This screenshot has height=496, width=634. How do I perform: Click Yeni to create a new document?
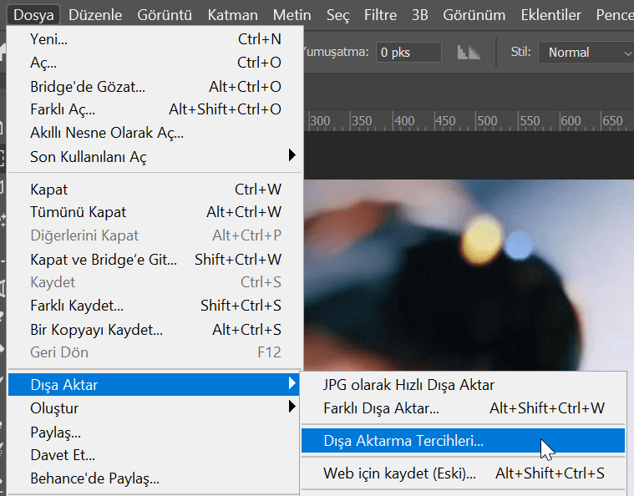48,39
